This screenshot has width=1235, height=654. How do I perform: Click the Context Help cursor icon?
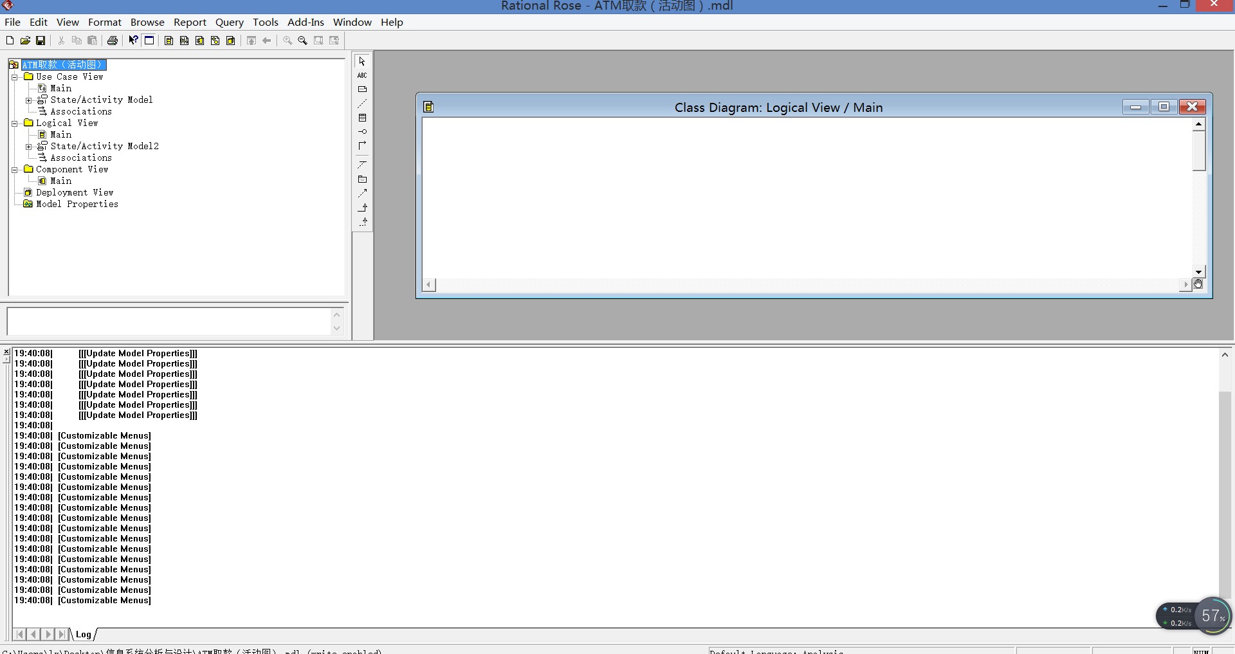point(133,41)
